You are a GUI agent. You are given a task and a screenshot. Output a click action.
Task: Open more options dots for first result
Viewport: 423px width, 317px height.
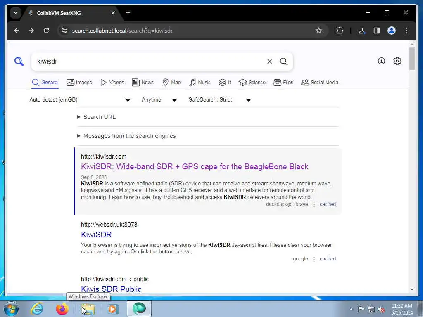[x=314, y=205]
